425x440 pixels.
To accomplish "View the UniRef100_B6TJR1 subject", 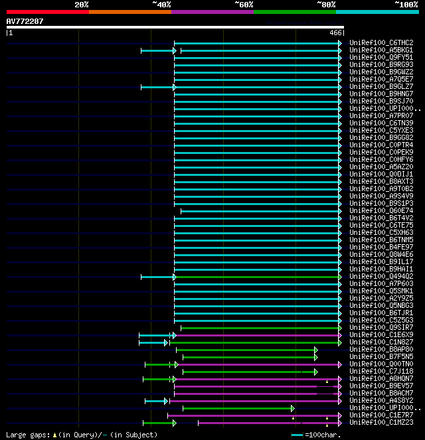I will [381, 313].
